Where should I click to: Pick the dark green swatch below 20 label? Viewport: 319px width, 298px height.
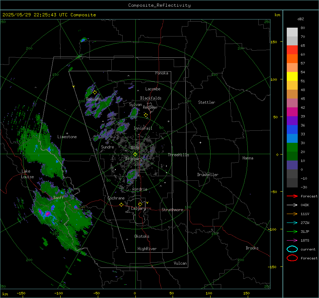(x=292, y=156)
